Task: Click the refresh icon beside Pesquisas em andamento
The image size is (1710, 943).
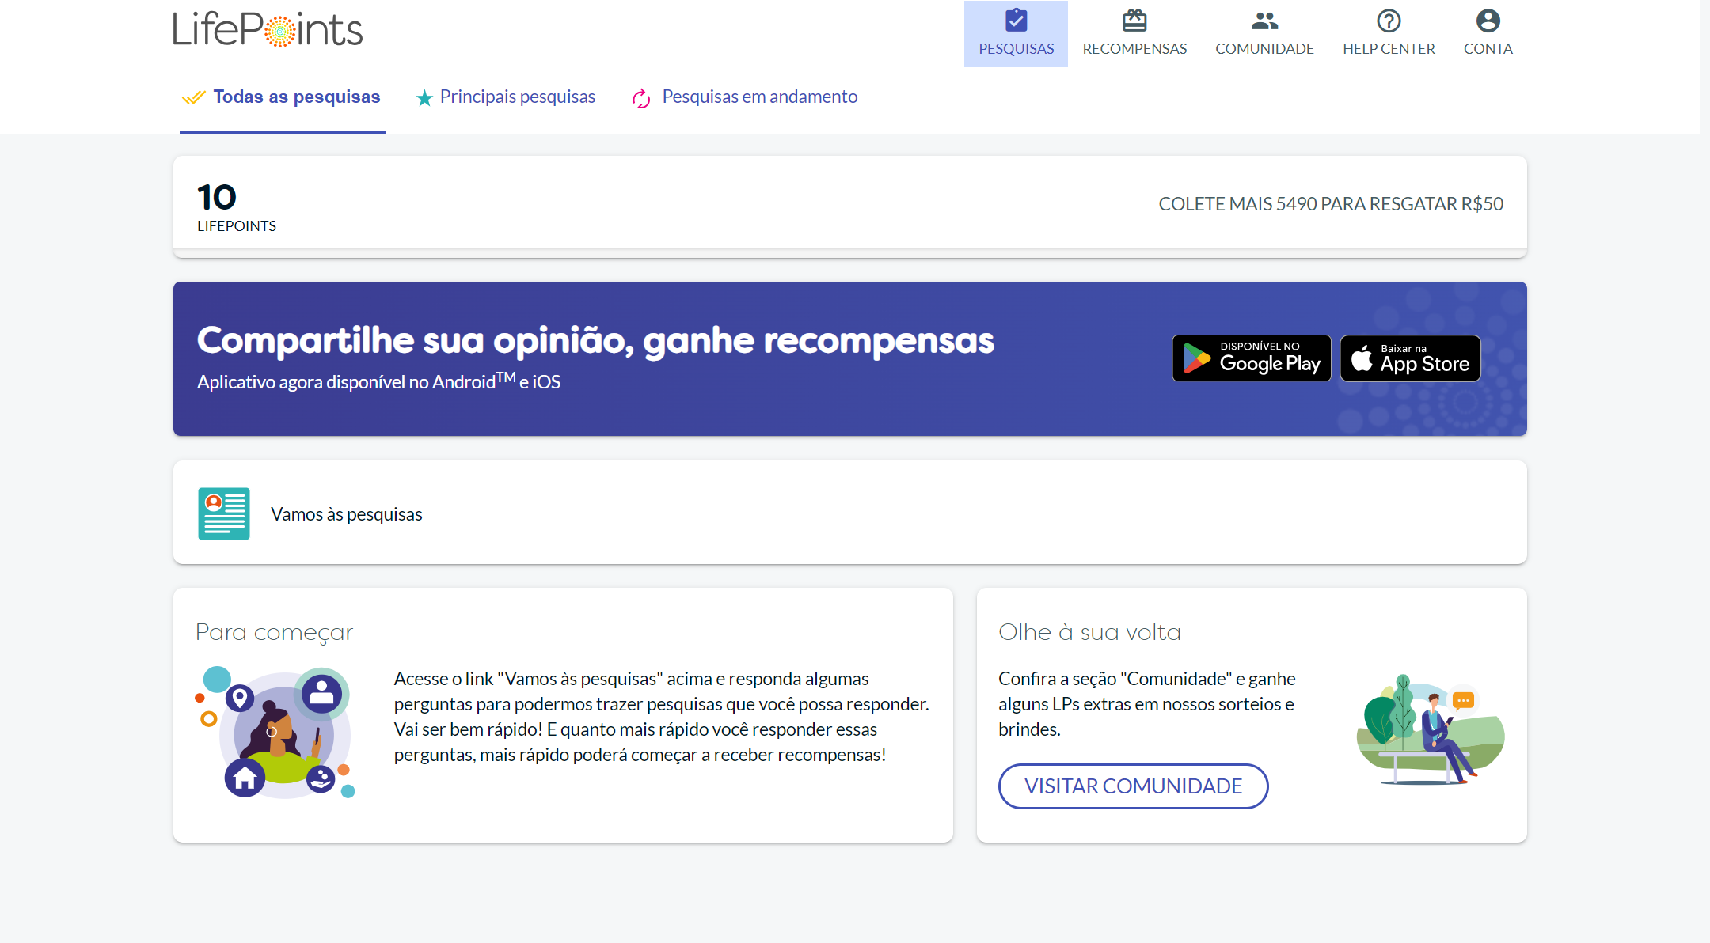Action: pos(641,98)
